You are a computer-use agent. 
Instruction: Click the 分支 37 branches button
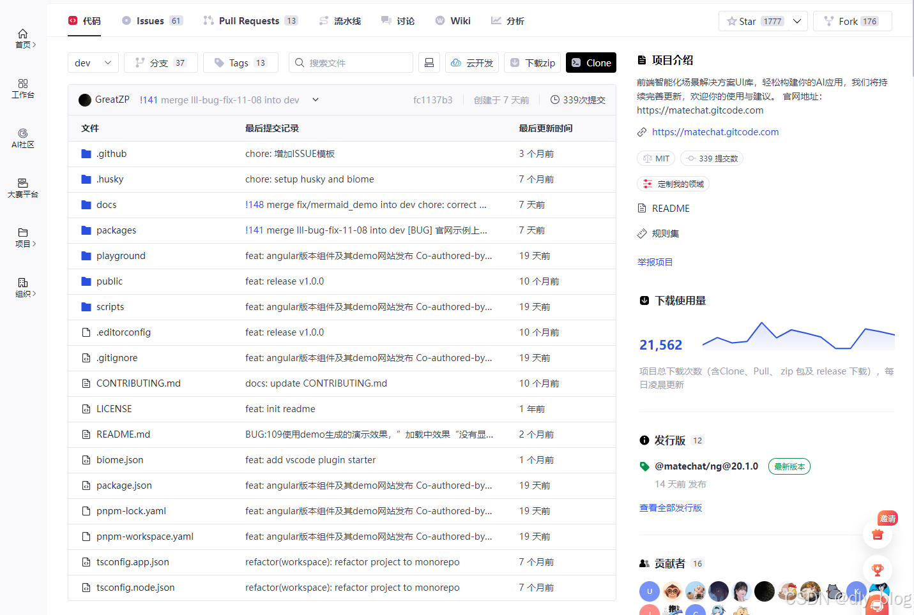(161, 63)
